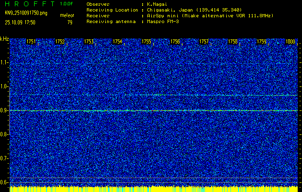Click the 25.10.09 17:50 timestamp
This screenshot has width=302, height=192.
[x=23, y=22]
